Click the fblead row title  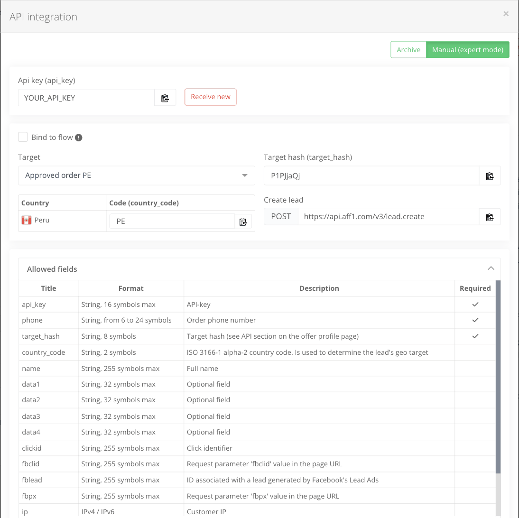tap(32, 480)
